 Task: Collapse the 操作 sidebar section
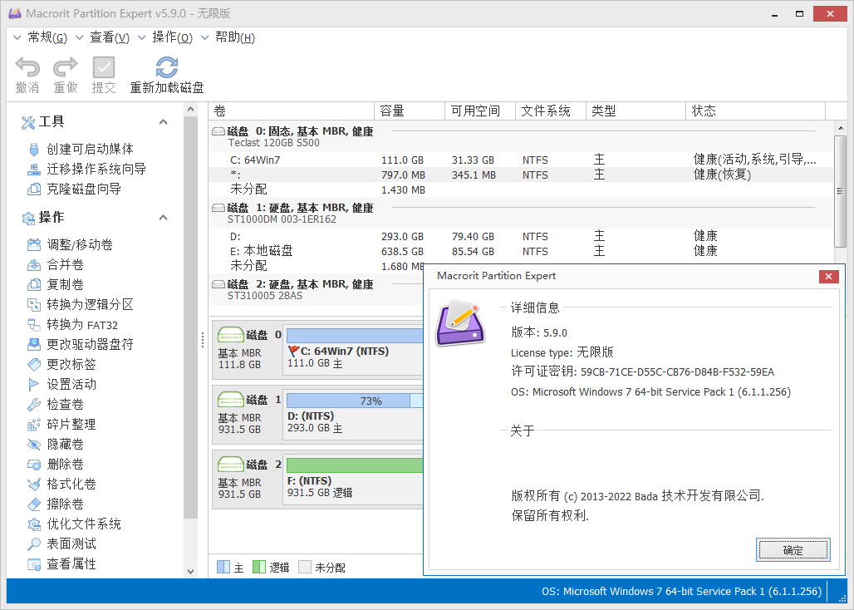[x=164, y=218]
